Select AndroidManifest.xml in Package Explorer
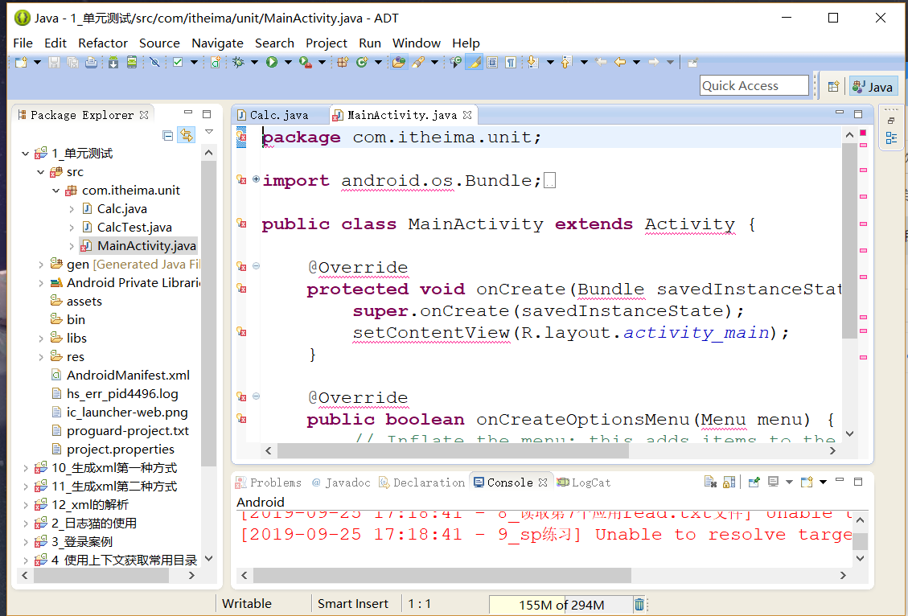This screenshot has height=616, width=908. click(x=128, y=376)
